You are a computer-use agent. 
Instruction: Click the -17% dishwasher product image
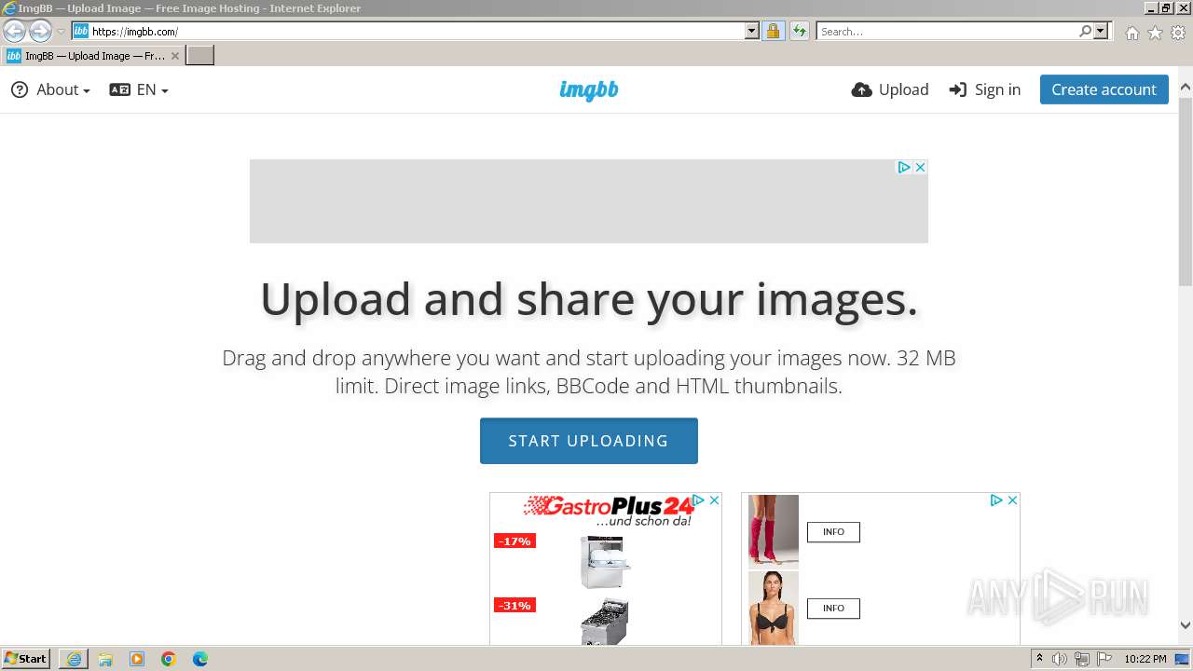604,562
